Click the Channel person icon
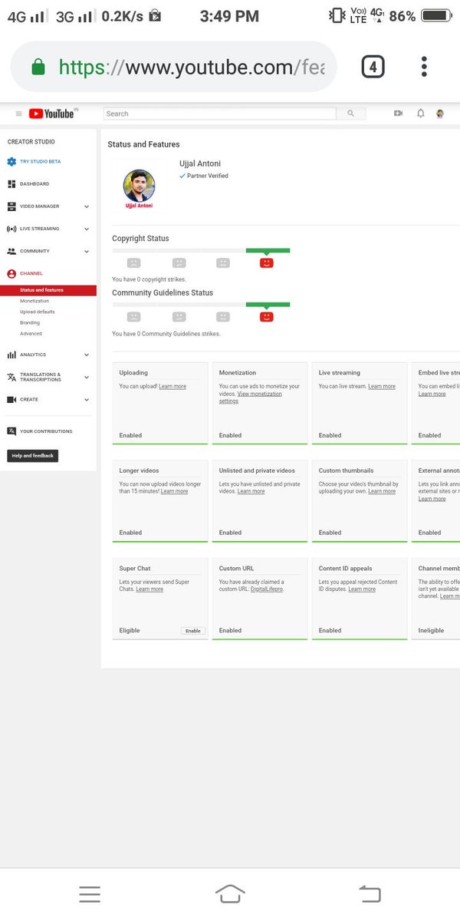This screenshot has width=460, height=921. pyautogui.click(x=11, y=273)
